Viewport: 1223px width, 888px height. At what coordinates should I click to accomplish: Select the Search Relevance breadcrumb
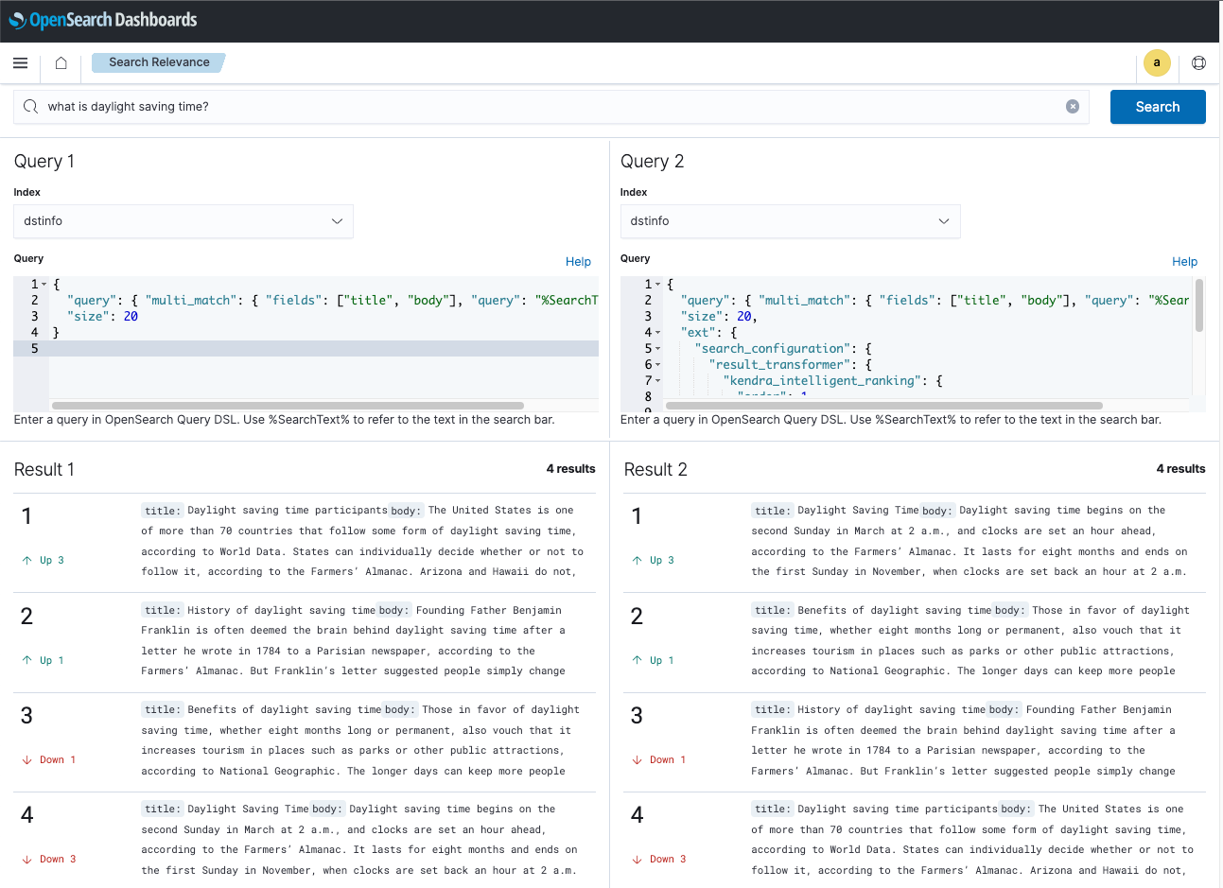[x=159, y=62]
